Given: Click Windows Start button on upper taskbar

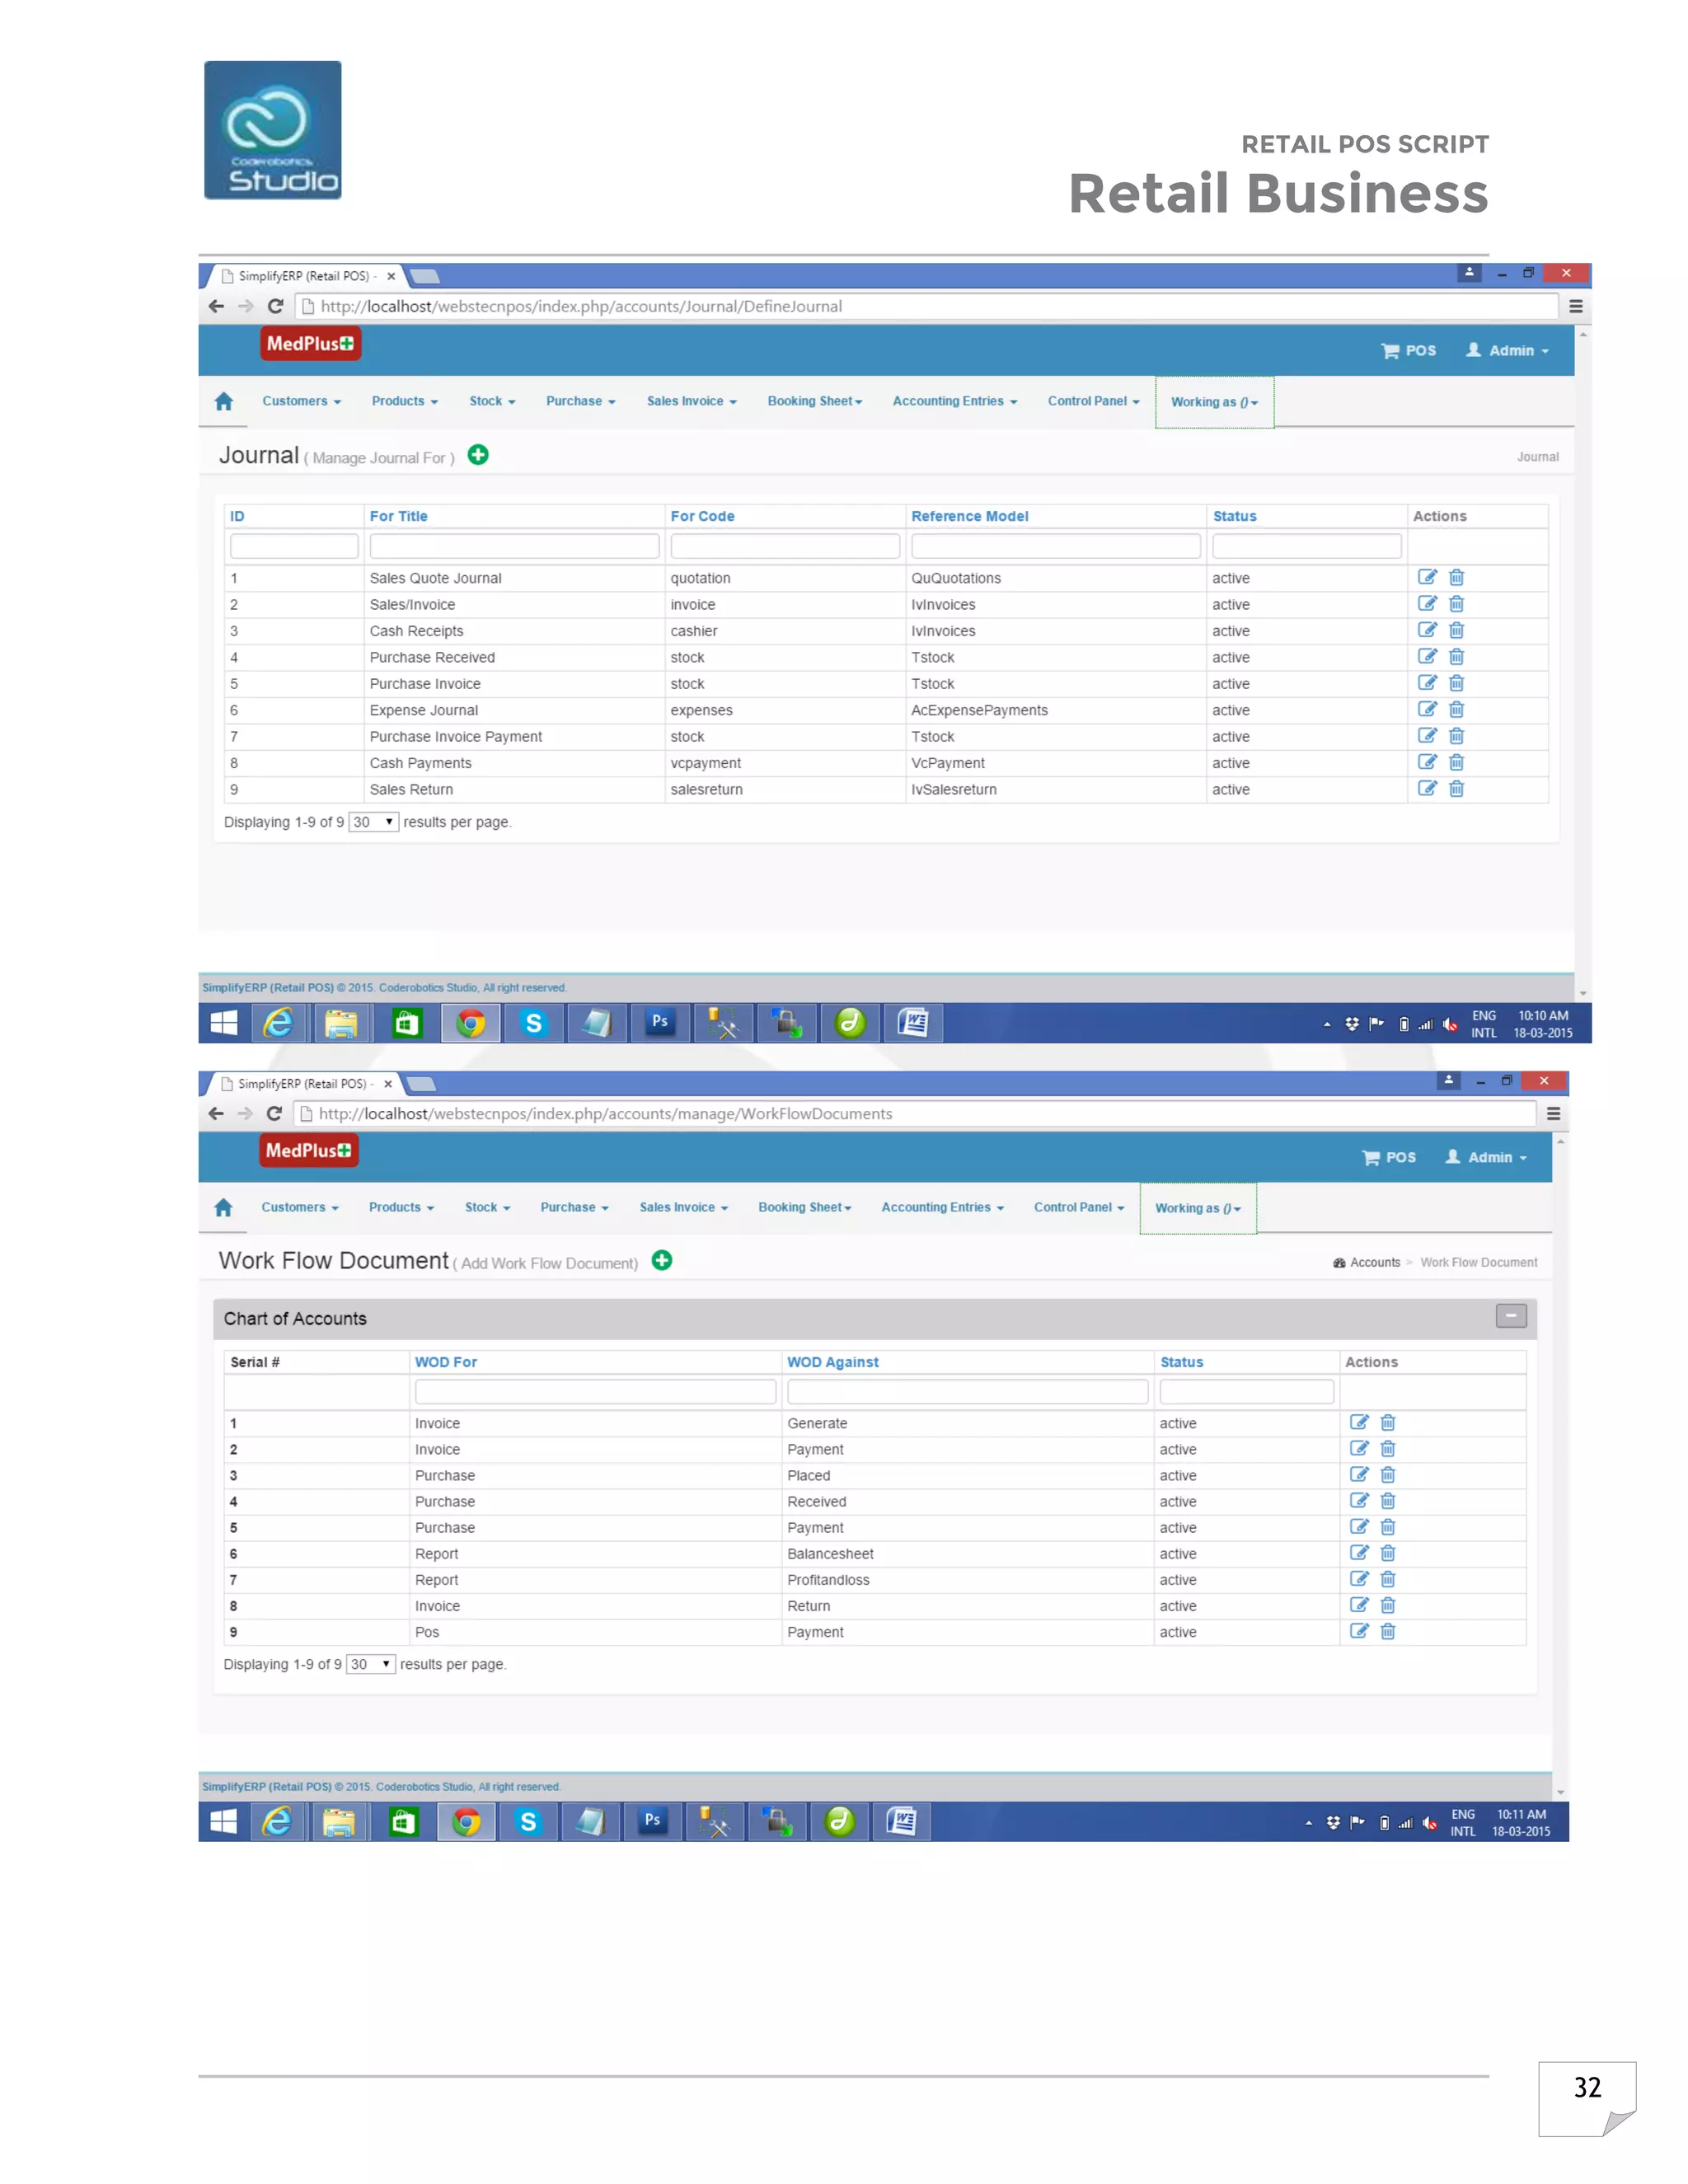Looking at the screenshot, I should 224,1023.
